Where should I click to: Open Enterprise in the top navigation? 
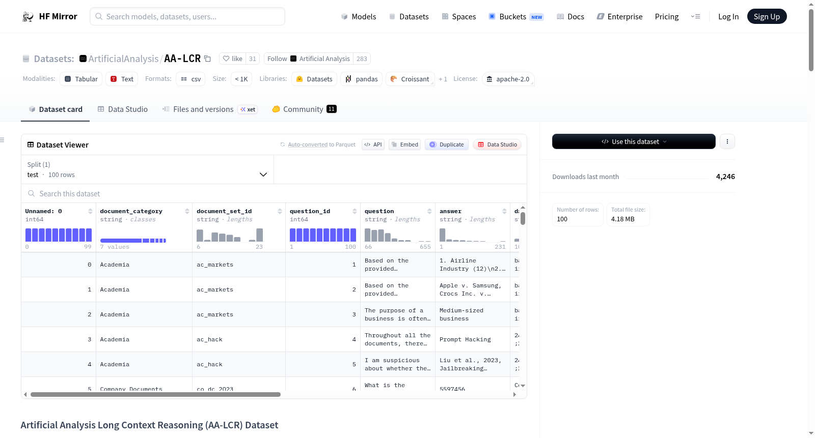[619, 17]
